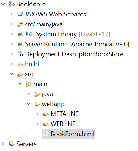Click the BookStore project icon
This screenshot has width=138, height=151.
click(12, 4)
